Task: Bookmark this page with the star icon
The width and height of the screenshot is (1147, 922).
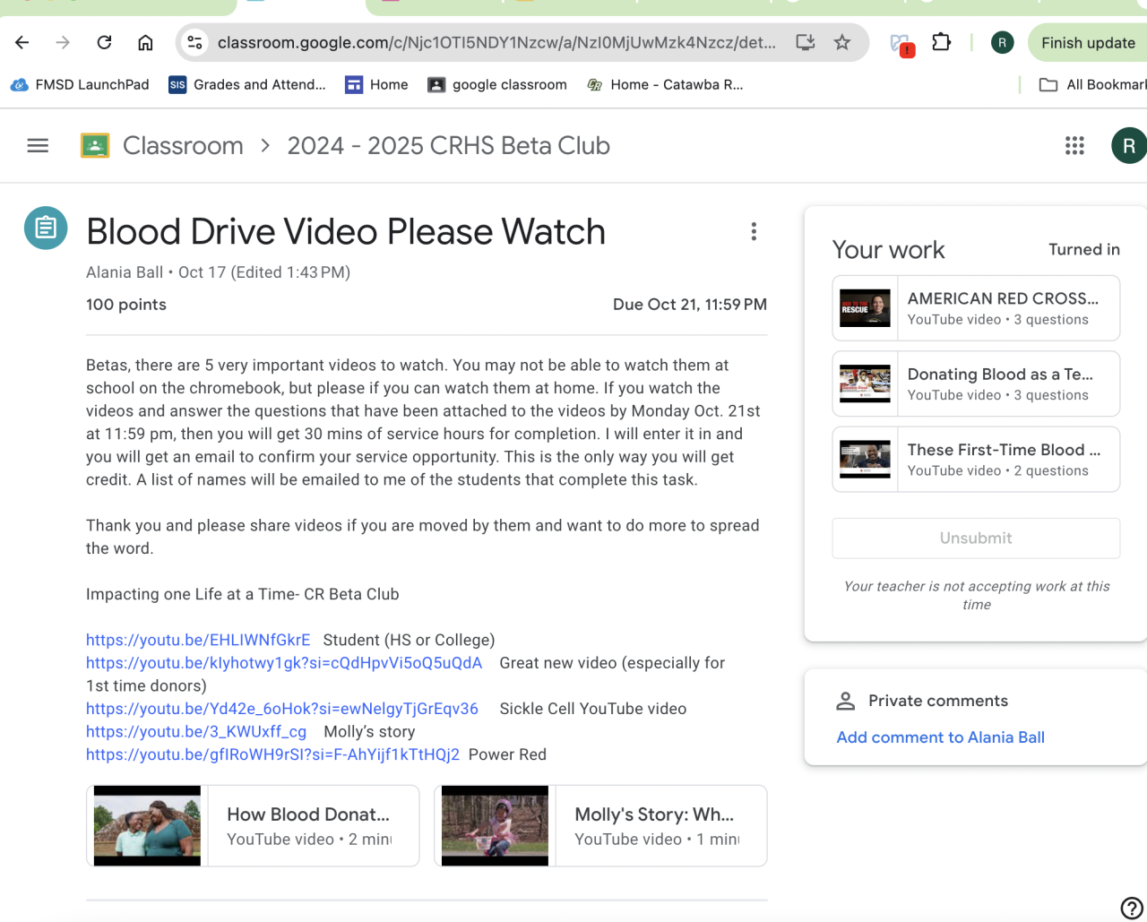Action: (841, 42)
